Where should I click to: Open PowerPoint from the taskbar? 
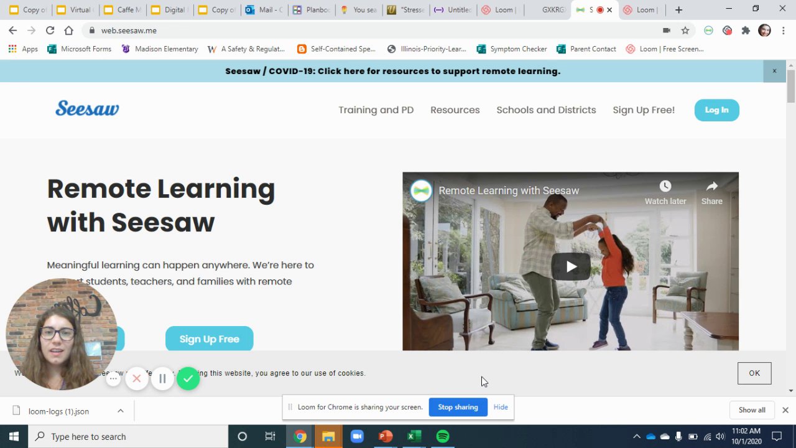pos(386,436)
